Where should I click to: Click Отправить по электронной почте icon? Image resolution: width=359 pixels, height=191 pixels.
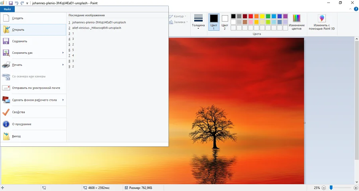coord(6,88)
